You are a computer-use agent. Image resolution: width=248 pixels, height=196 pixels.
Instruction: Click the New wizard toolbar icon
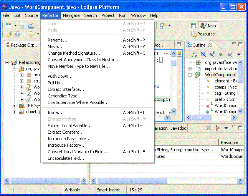[x=8, y=26]
